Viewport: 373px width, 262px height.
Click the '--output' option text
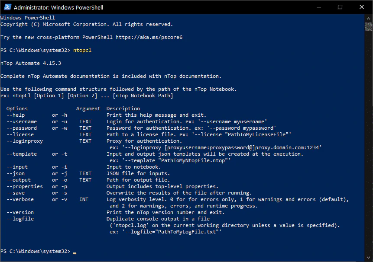19,180
